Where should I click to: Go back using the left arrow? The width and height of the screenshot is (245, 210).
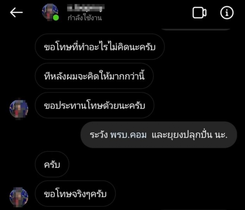coord(17,12)
